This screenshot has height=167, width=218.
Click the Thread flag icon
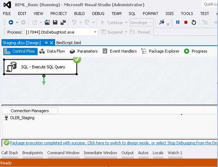pyautogui.click(x=132, y=32)
